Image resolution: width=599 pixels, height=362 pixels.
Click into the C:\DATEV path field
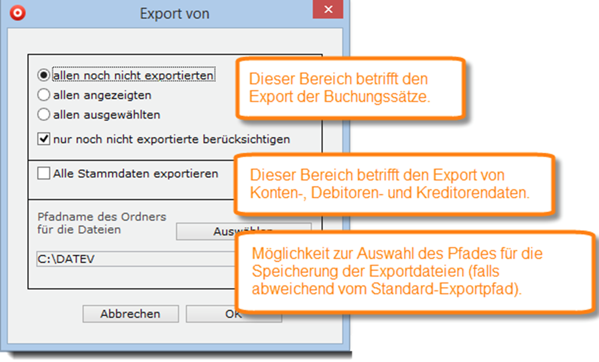pyautogui.click(x=133, y=259)
